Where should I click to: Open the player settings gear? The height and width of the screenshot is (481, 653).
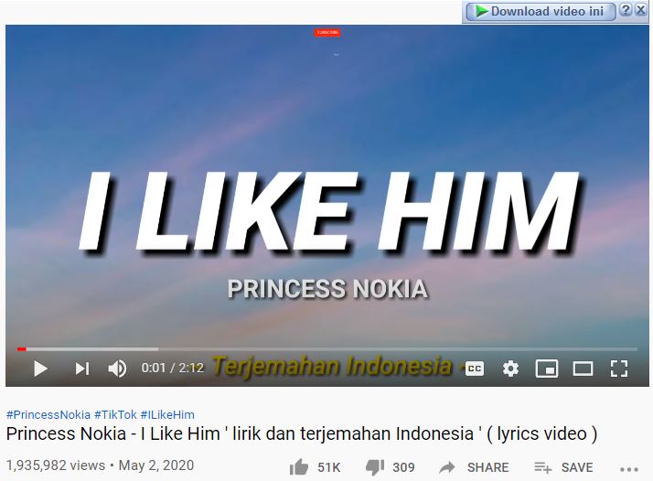click(510, 369)
